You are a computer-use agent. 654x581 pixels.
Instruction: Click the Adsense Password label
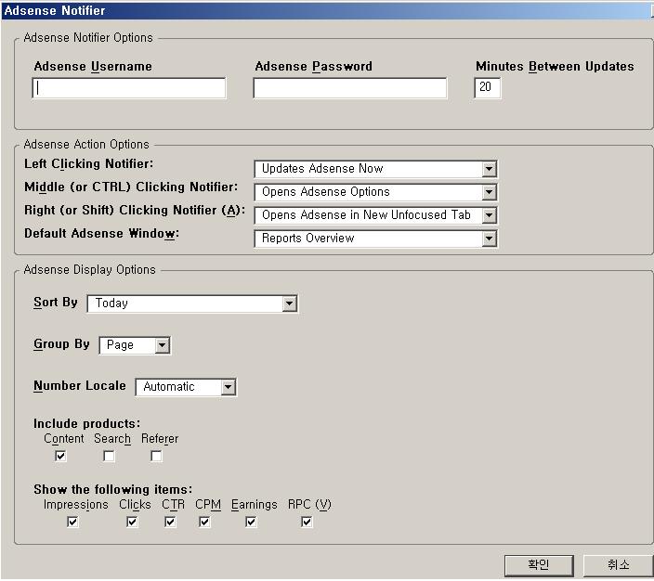click(313, 66)
